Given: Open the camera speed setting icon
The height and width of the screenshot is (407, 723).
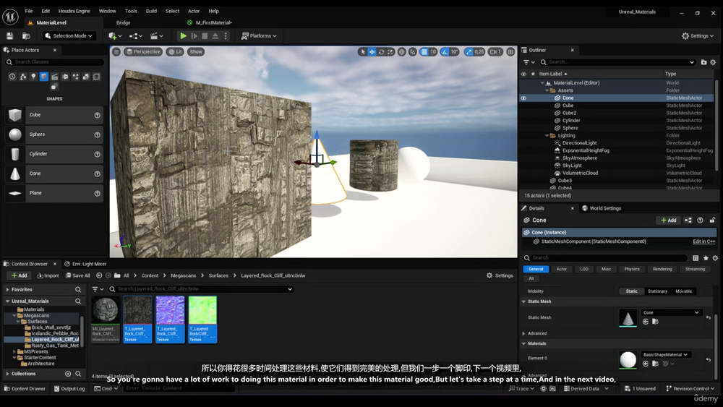Looking at the screenshot, I should 495,51.
